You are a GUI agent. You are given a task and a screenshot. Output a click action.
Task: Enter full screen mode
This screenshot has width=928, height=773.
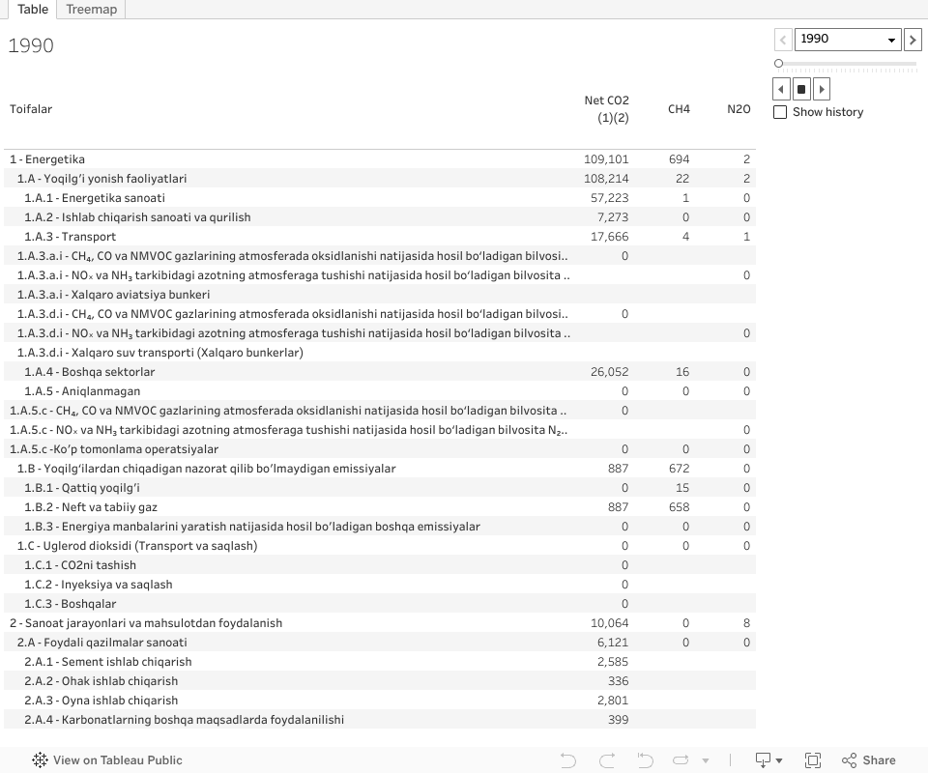[x=813, y=760]
